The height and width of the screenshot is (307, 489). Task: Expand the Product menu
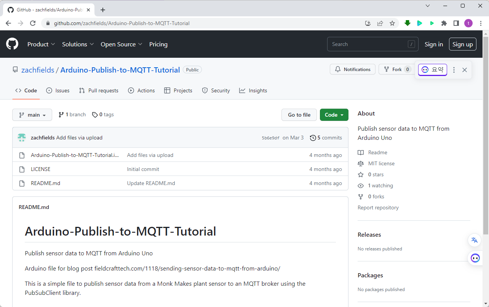tap(41, 44)
